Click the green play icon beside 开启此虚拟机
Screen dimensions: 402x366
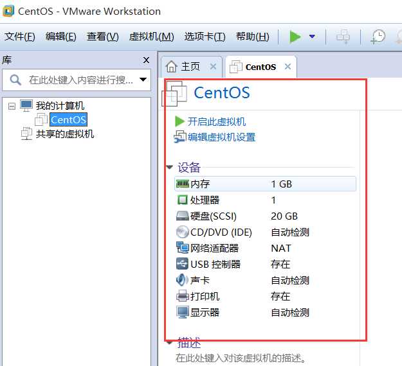coord(179,121)
